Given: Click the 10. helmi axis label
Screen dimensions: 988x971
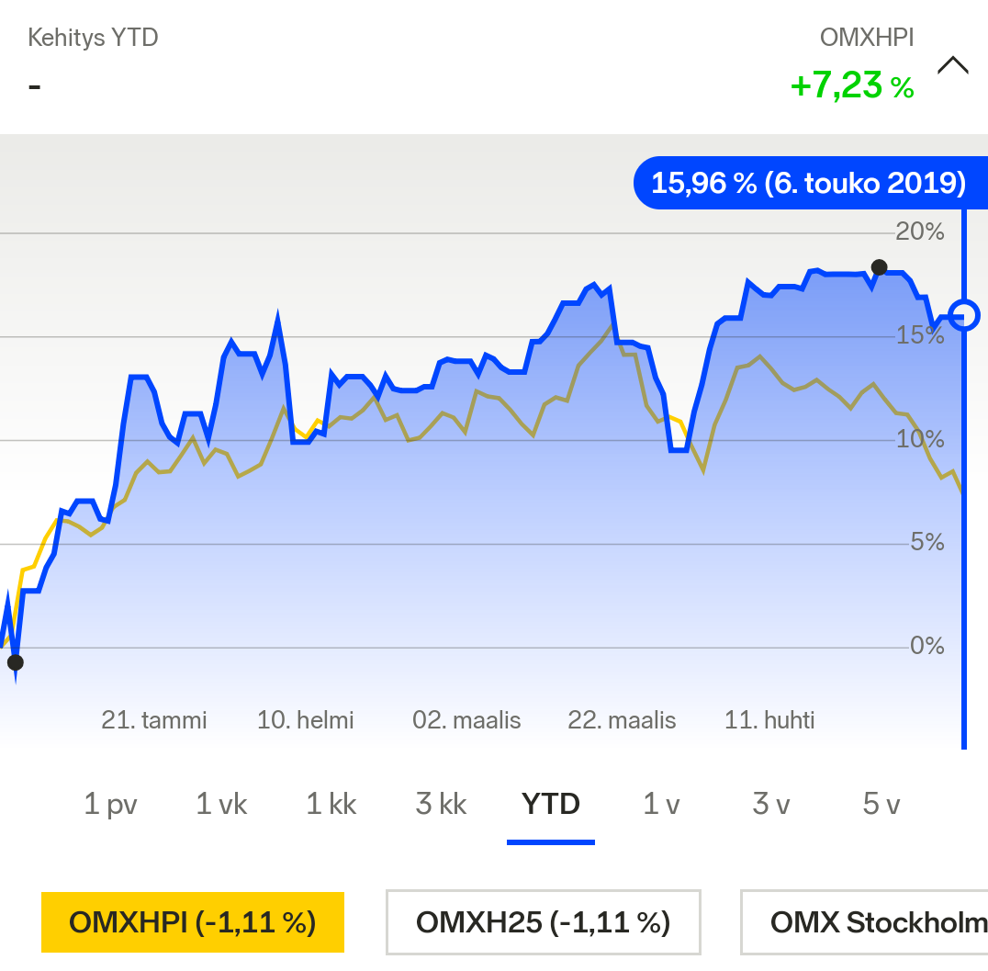Looking at the screenshot, I should [x=305, y=720].
